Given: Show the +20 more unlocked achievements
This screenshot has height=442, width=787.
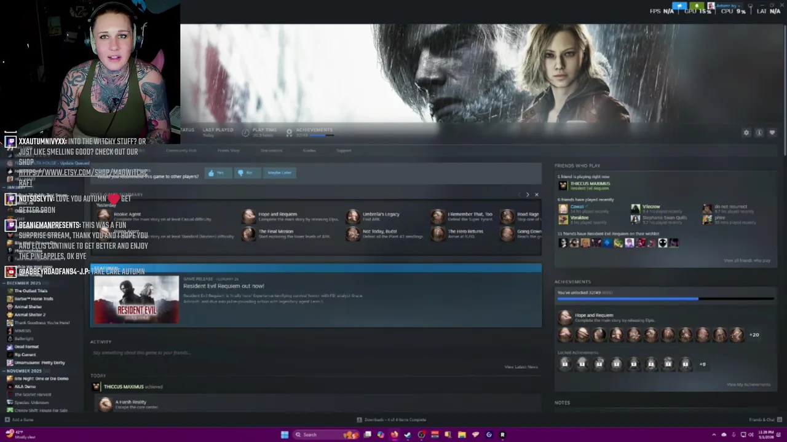Looking at the screenshot, I should point(754,335).
